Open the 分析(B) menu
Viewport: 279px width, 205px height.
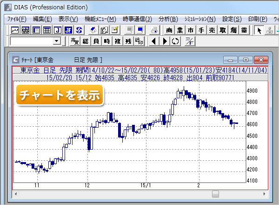(x=168, y=19)
